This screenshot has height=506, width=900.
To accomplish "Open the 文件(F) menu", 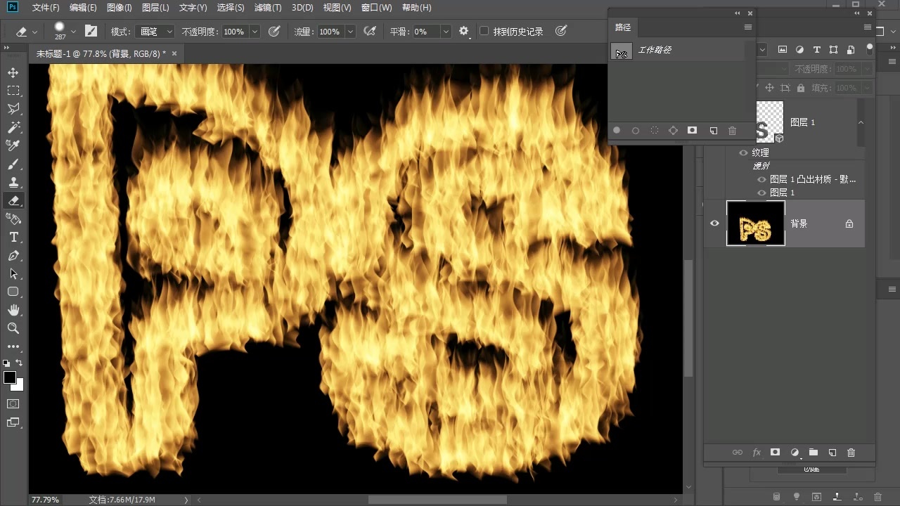I will click(x=46, y=8).
